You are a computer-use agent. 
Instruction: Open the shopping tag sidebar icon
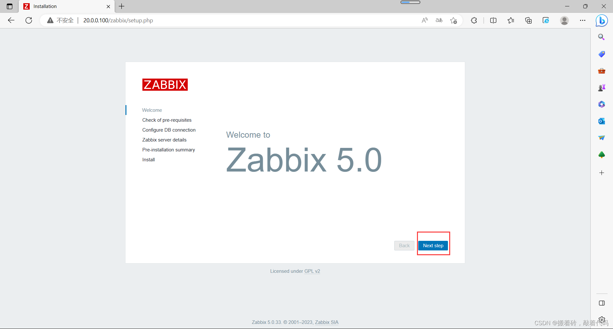[x=602, y=54]
